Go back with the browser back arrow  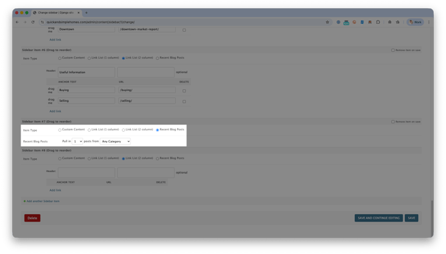click(17, 22)
